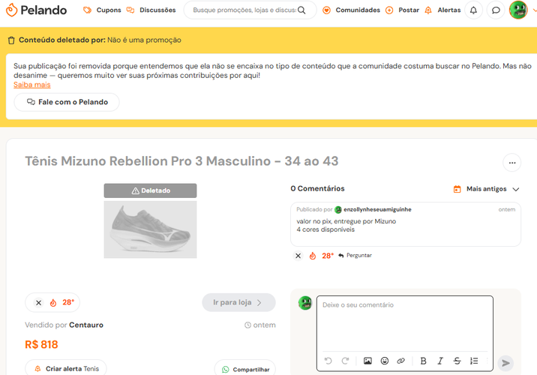
Task: Click the undo icon in comment editor
Action: [328, 361]
